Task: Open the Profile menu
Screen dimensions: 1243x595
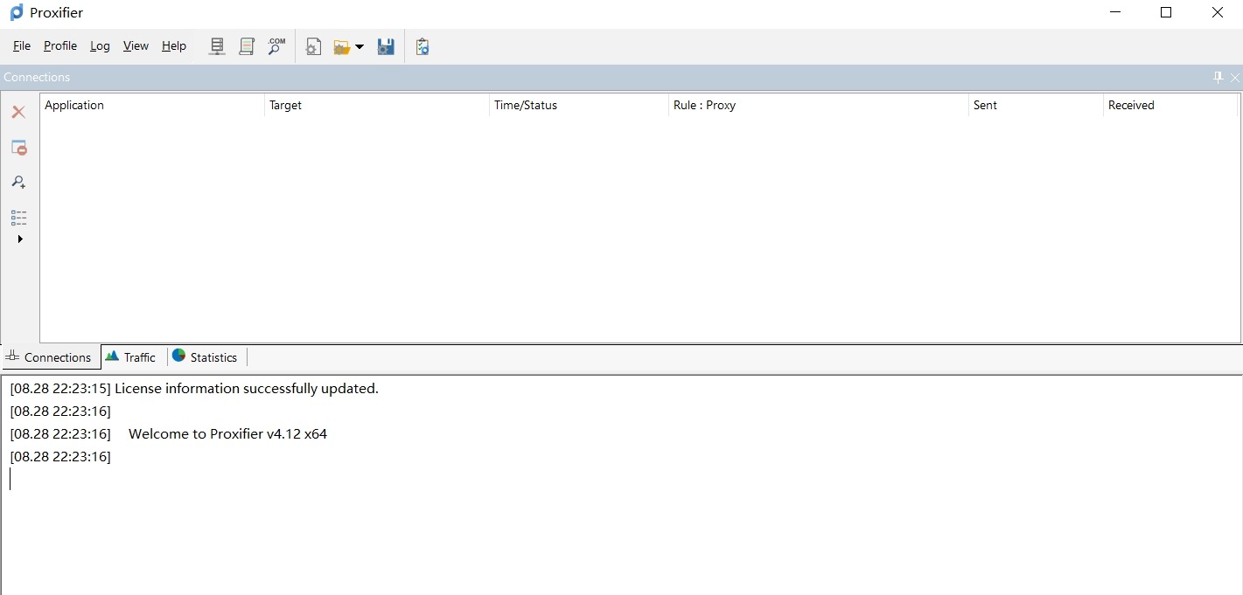Action: pyautogui.click(x=60, y=45)
